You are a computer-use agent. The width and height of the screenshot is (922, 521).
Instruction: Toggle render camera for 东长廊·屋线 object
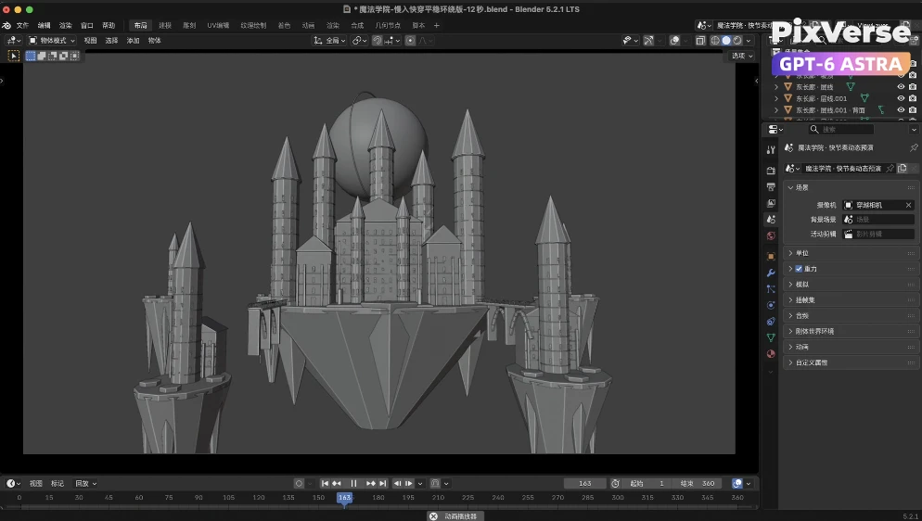tap(912, 86)
